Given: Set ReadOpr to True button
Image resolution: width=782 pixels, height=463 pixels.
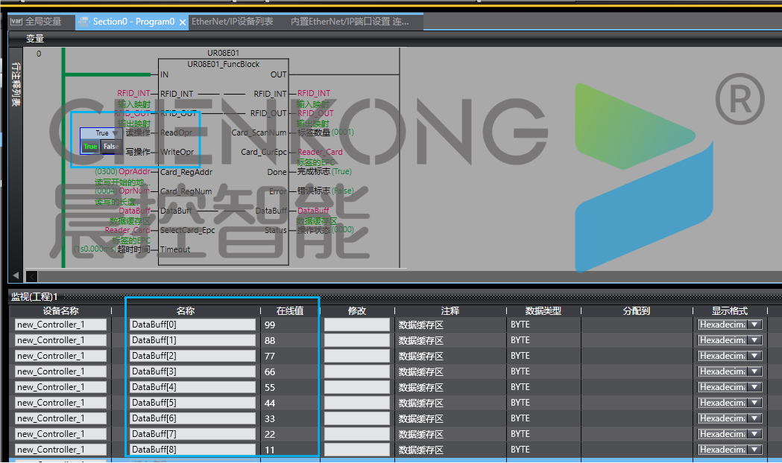Looking at the screenshot, I should coord(90,147).
